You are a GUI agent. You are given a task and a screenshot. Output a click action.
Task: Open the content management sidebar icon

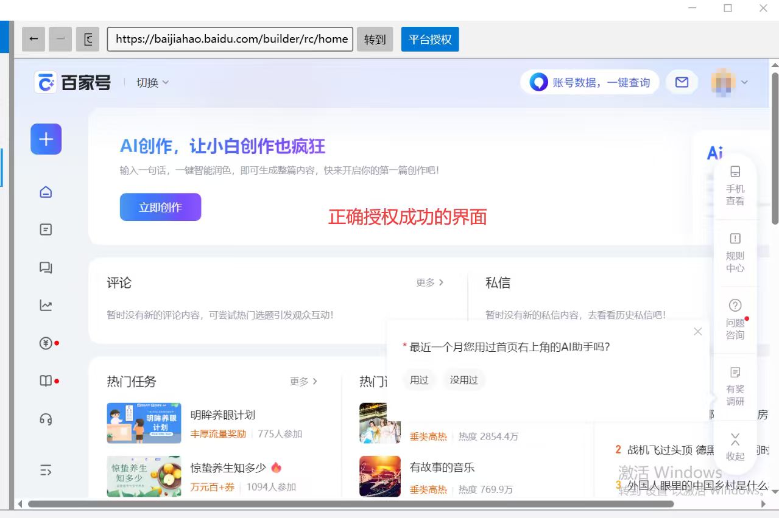[x=46, y=229]
